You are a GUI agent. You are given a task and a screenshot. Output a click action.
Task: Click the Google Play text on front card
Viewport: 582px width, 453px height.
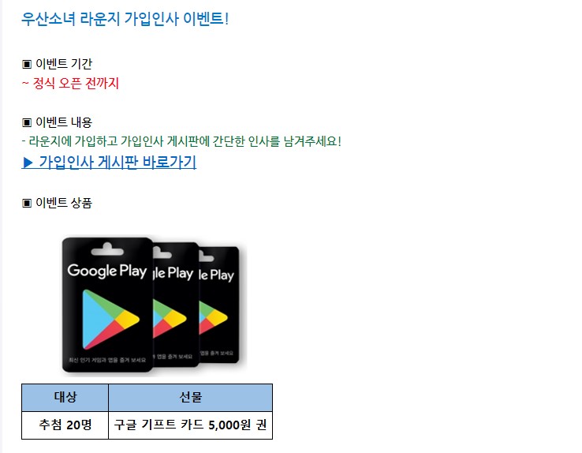click(107, 271)
